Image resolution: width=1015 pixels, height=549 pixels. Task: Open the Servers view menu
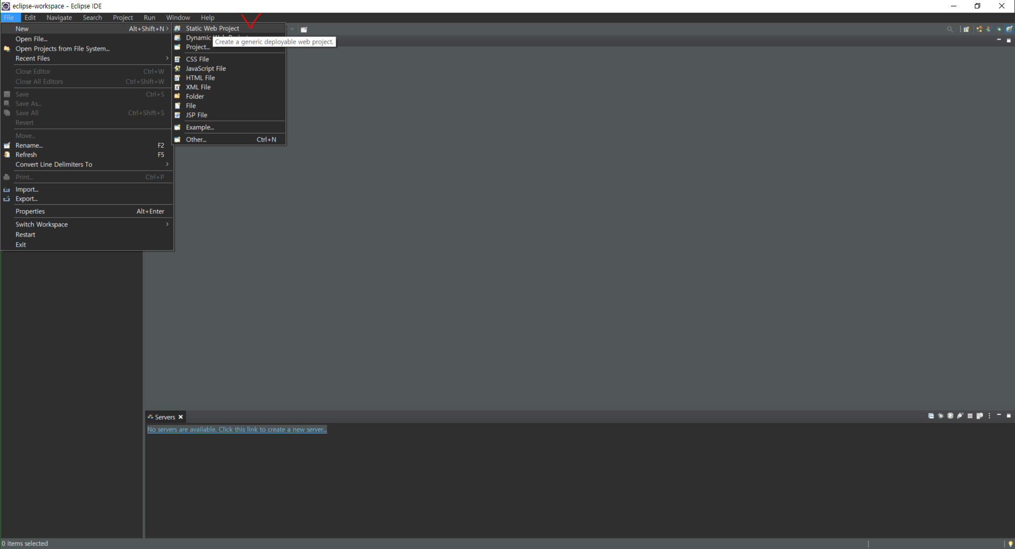click(x=990, y=416)
